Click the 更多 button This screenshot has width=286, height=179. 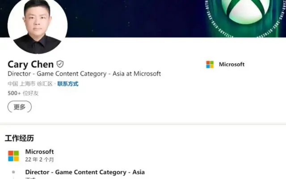point(20,107)
